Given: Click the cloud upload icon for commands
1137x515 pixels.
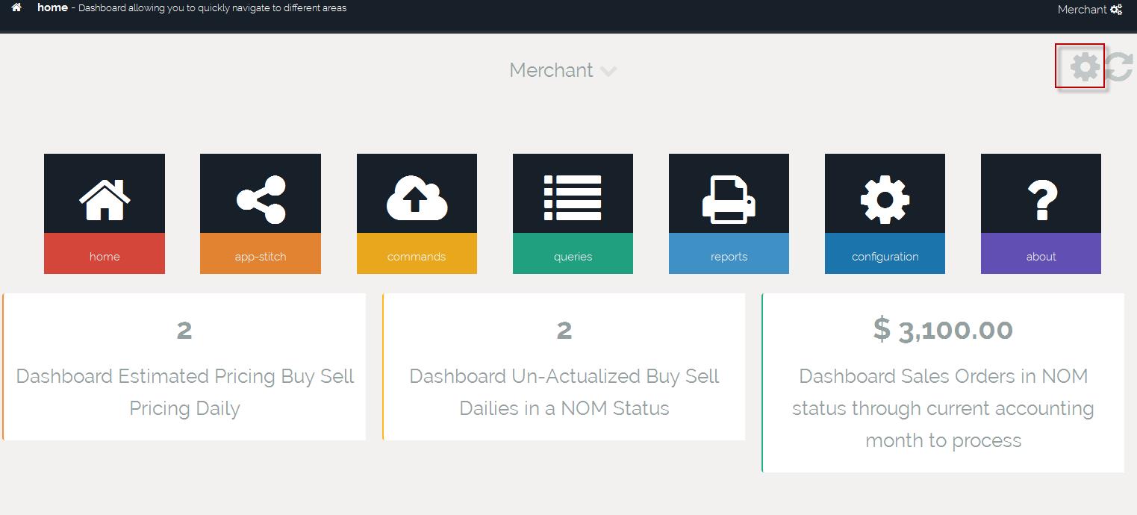Looking at the screenshot, I should [x=417, y=199].
